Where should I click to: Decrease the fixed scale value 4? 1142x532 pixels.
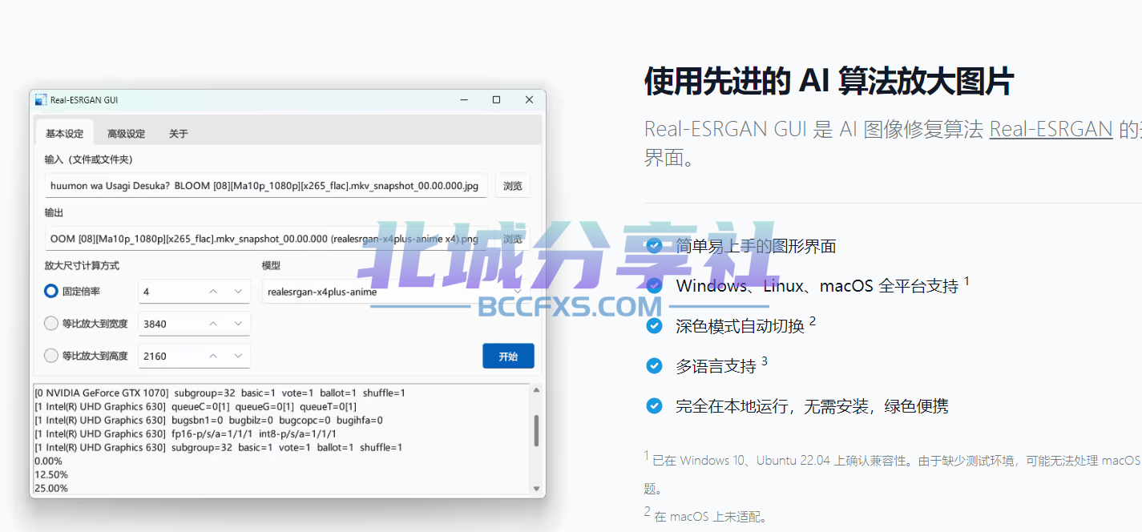(238, 292)
